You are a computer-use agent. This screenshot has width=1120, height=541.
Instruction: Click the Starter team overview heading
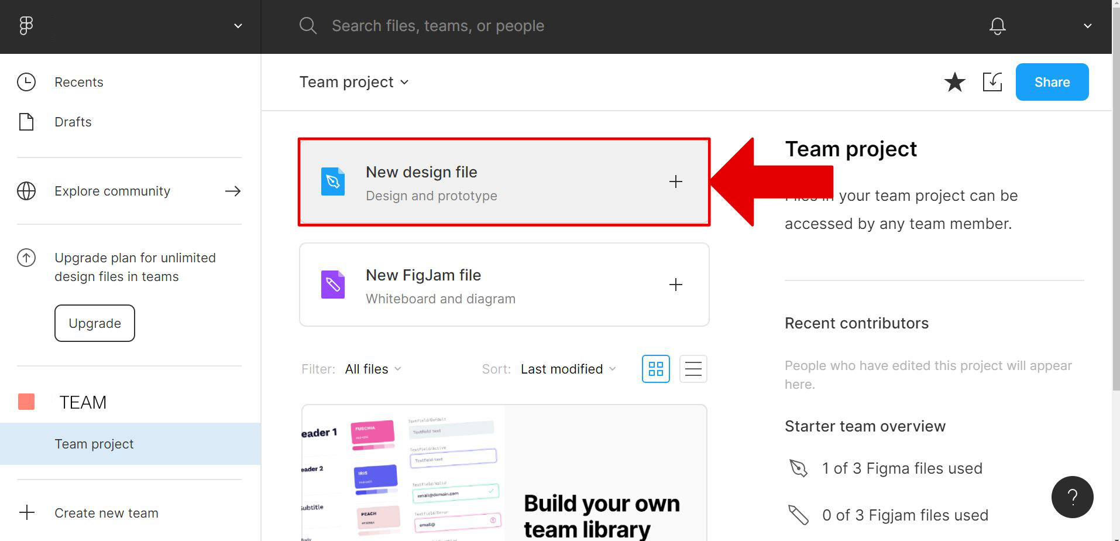pyautogui.click(x=865, y=426)
